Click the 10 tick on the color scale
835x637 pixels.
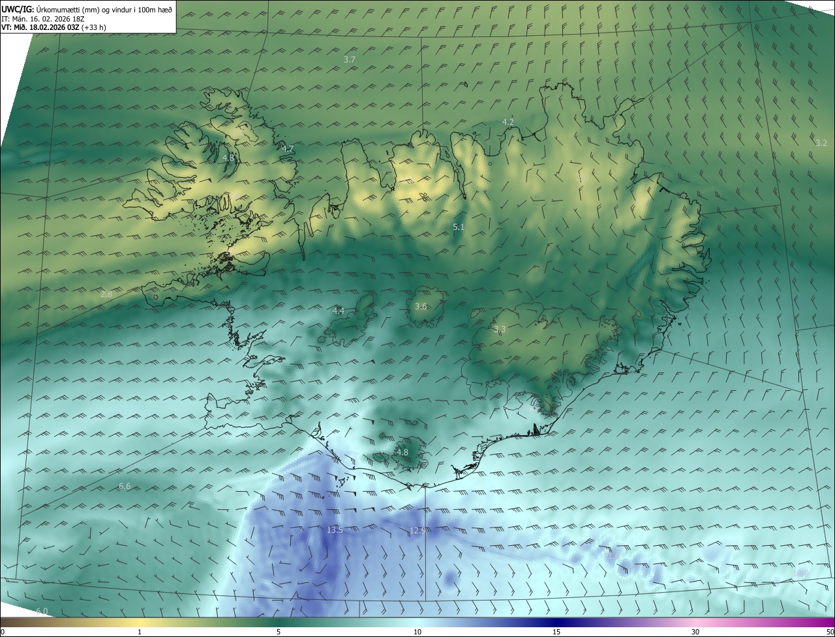point(417,632)
